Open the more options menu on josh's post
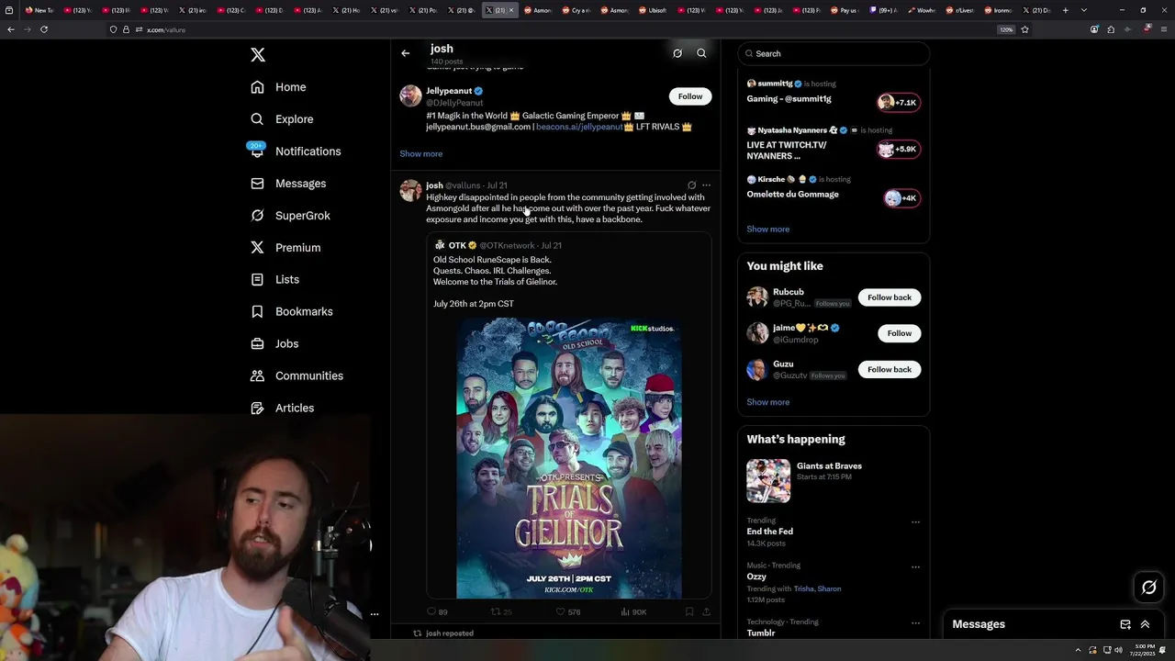The width and height of the screenshot is (1175, 661). (706, 185)
